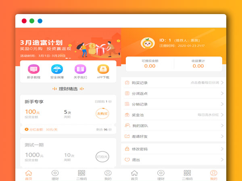Click the blue window dot

point(40,21)
